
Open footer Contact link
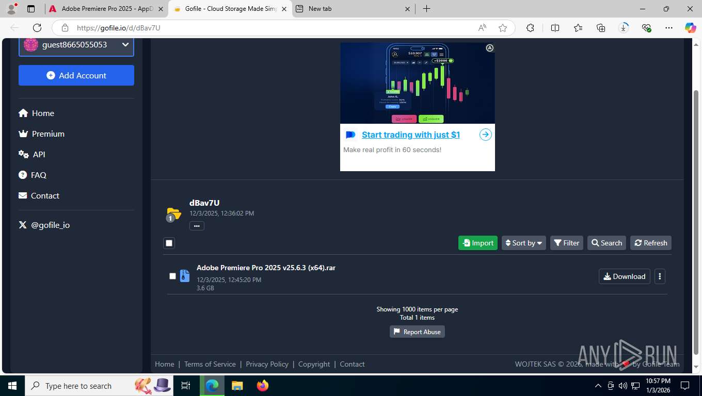(x=352, y=364)
